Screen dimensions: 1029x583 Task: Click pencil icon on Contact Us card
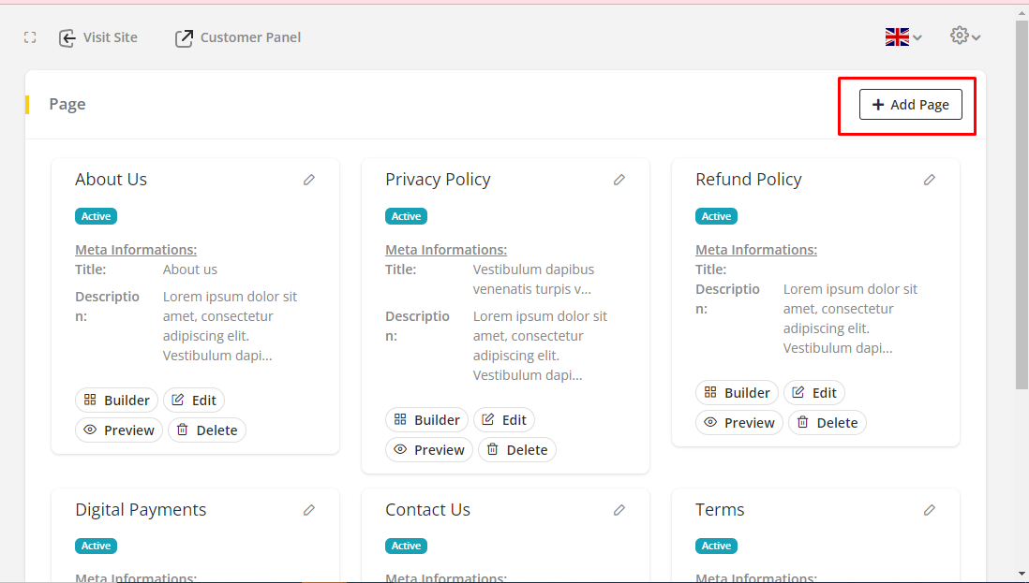click(x=619, y=510)
